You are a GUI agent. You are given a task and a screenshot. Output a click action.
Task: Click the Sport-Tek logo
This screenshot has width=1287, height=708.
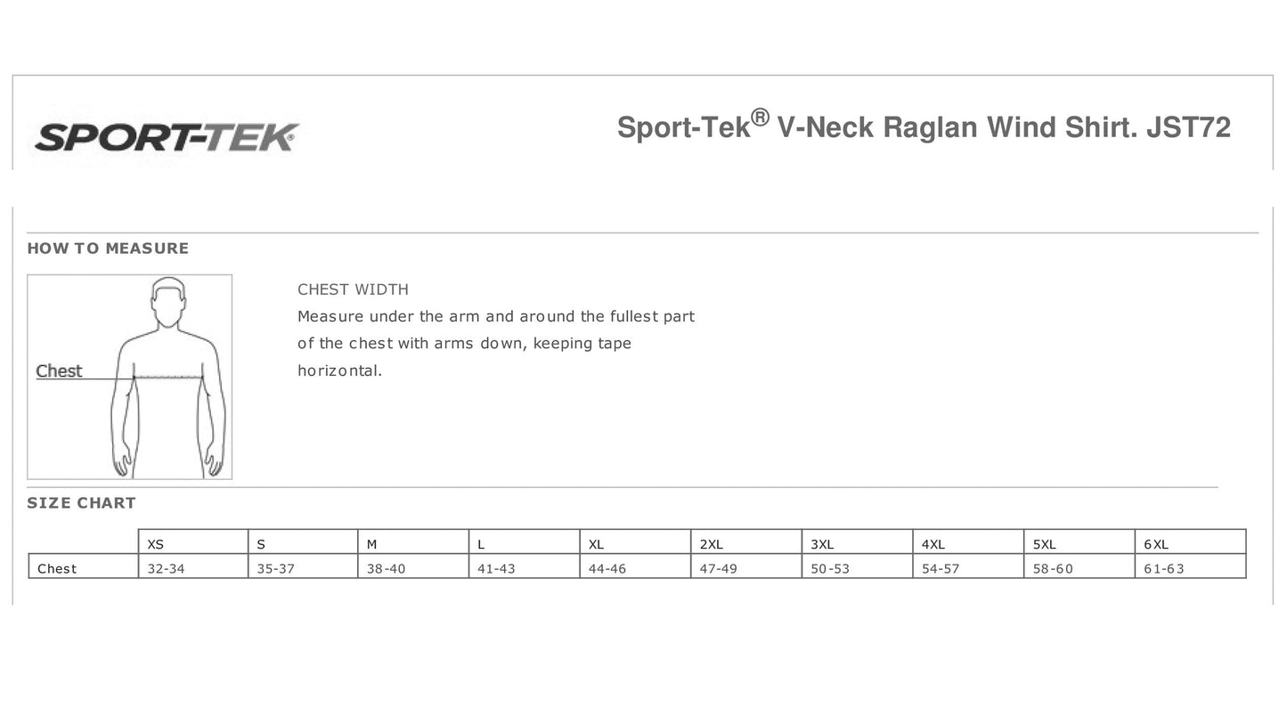(x=167, y=137)
